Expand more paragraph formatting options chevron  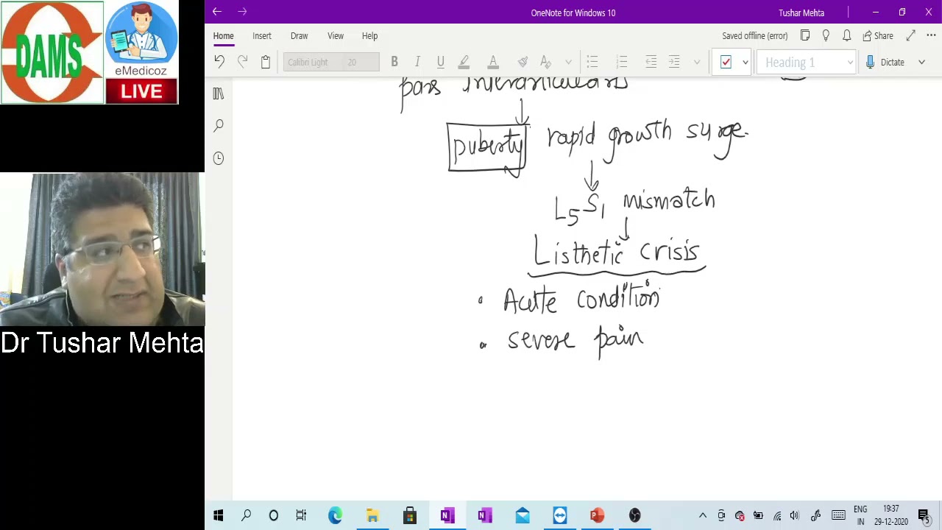(697, 62)
